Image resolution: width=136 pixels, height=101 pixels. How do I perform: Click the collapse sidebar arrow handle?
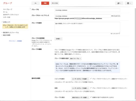click(30, 9)
